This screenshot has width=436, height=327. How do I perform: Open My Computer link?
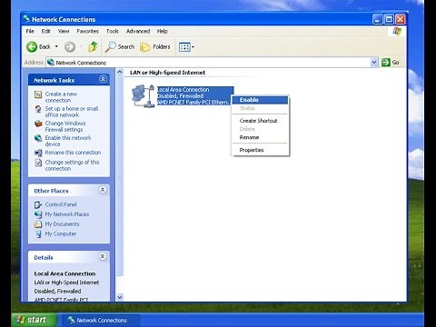tap(61, 233)
